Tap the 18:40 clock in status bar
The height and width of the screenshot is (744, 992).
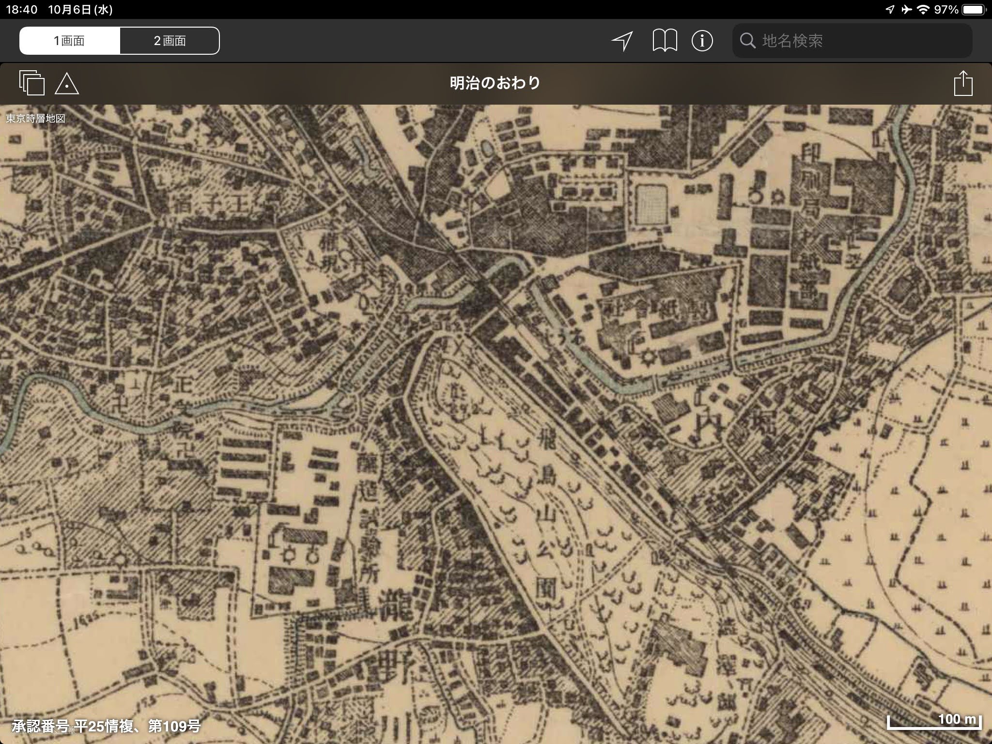click(22, 10)
